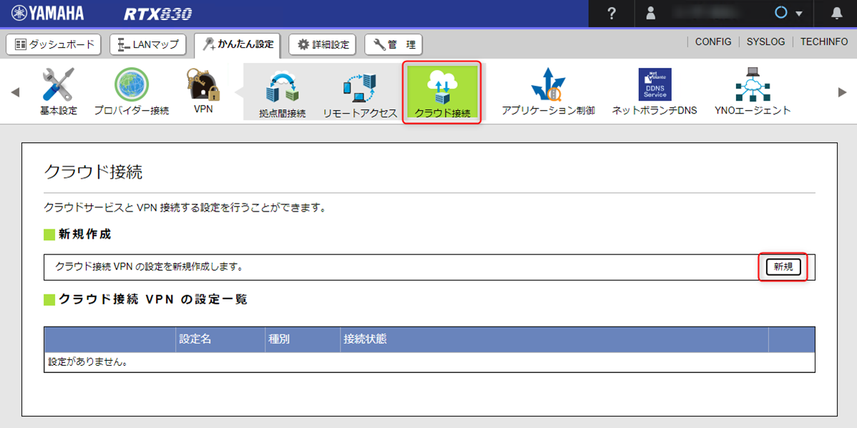
Task: Open the SYSLOG link
Action: (765, 42)
